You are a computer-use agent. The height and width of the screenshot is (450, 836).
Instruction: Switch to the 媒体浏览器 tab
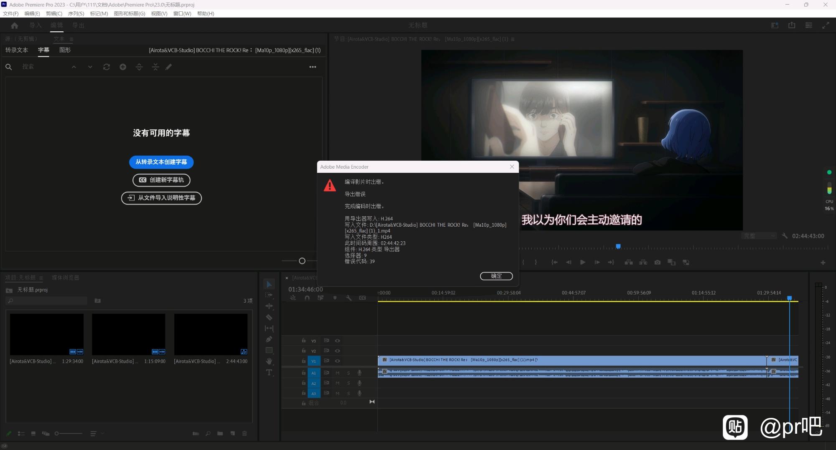click(x=66, y=278)
